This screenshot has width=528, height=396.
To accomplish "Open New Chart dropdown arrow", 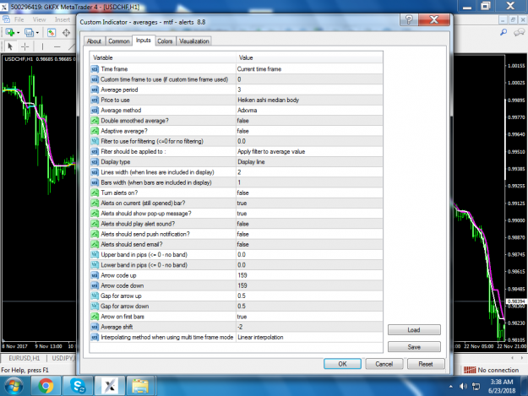I will click(x=18, y=33).
